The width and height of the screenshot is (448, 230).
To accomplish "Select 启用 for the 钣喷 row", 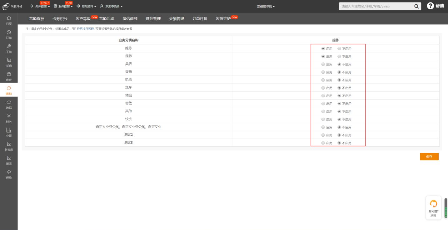I will [x=323, y=72].
